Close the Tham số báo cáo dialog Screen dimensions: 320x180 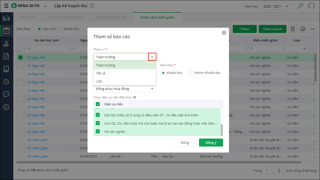coord(224,33)
